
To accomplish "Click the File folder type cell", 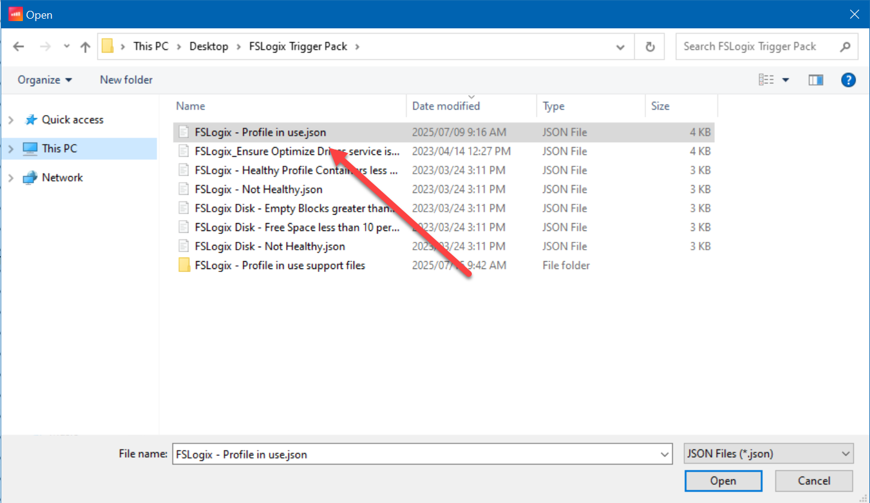I will [566, 265].
